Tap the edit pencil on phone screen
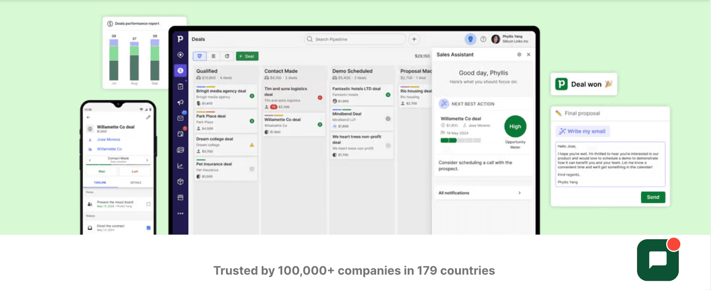This screenshot has height=290, width=711. (x=148, y=117)
